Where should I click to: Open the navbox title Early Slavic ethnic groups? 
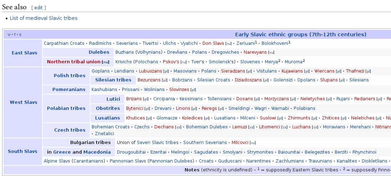coord(300,34)
